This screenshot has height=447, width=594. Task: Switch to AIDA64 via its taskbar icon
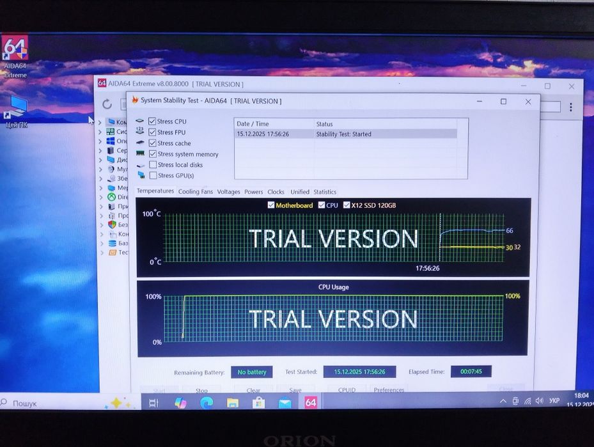(311, 402)
